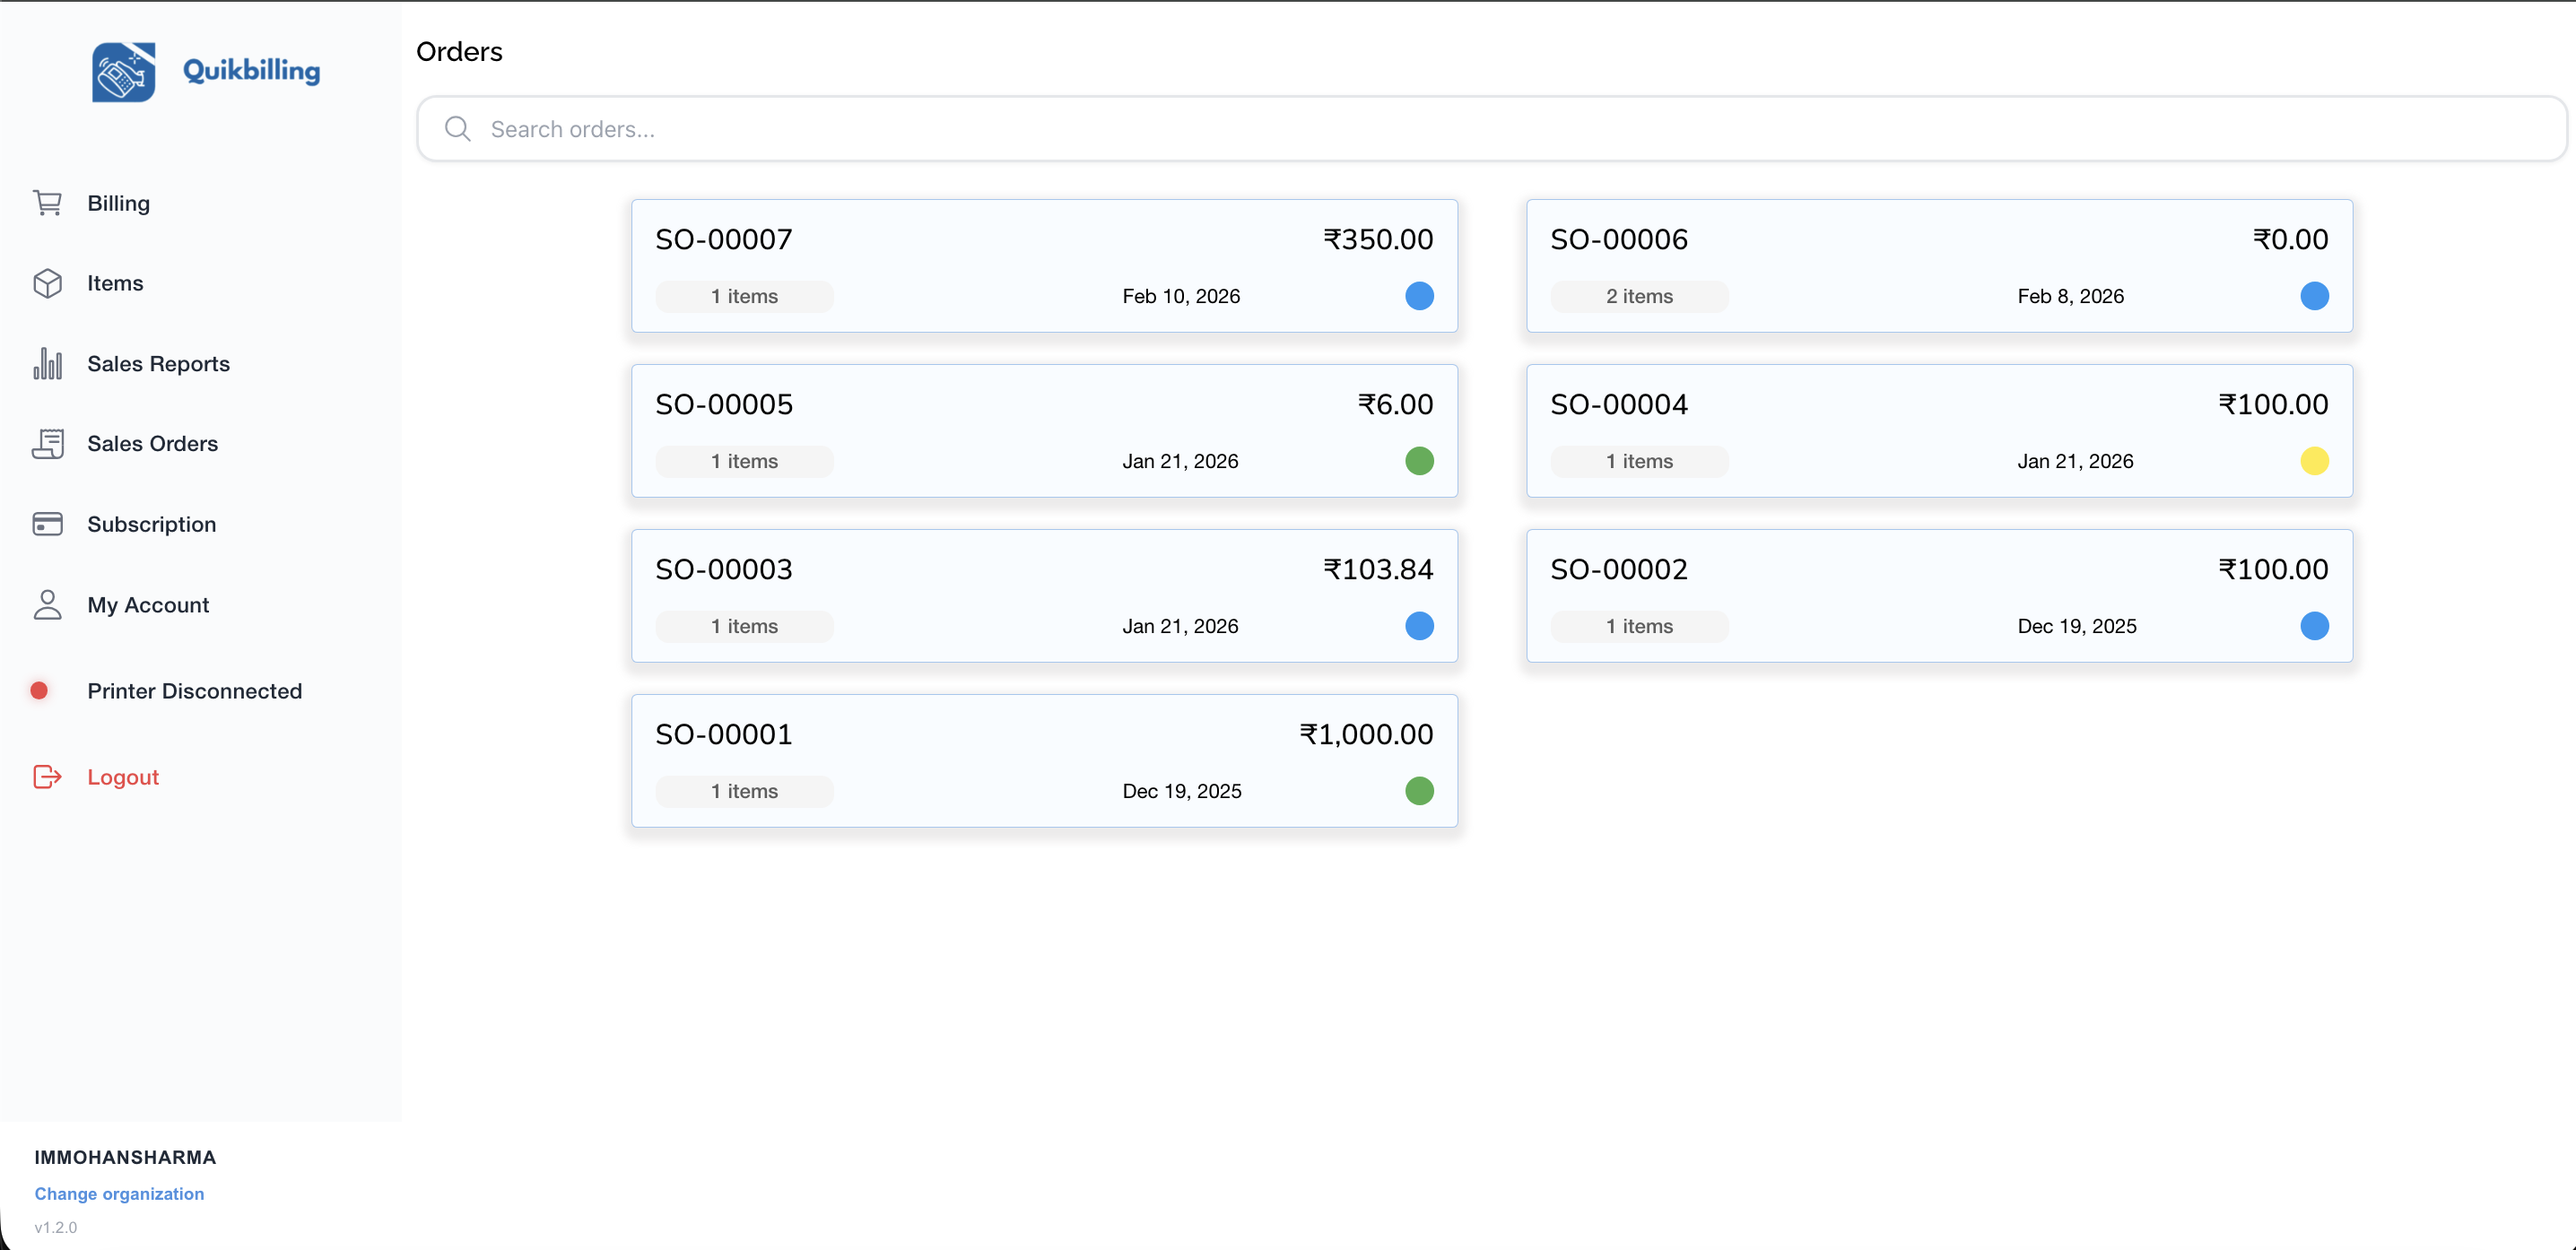The width and height of the screenshot is (2576, 1250).
Task: Click the My Account person icon
Action: point(47,605)
